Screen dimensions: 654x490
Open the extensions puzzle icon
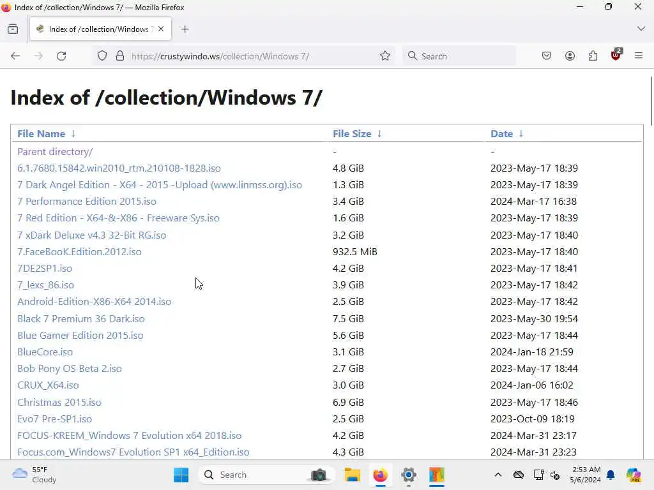(593, 56)
